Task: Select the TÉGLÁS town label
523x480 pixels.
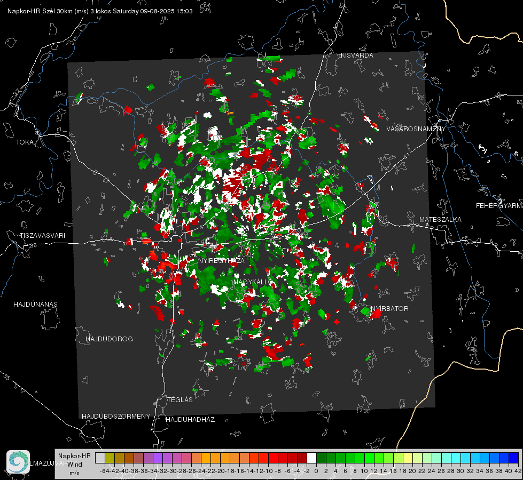Action: (x=180, y=399)
